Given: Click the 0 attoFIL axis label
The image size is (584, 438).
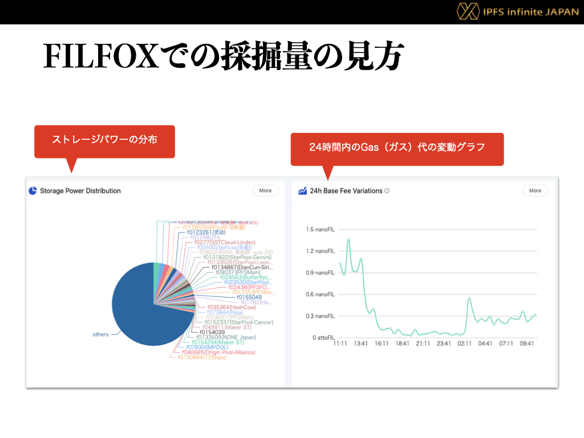Looking at the screenshot, I should pos(324,338).
